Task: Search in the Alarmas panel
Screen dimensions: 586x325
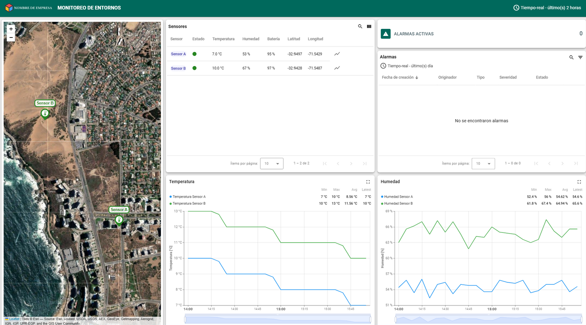Action: (x=571, y=57)
